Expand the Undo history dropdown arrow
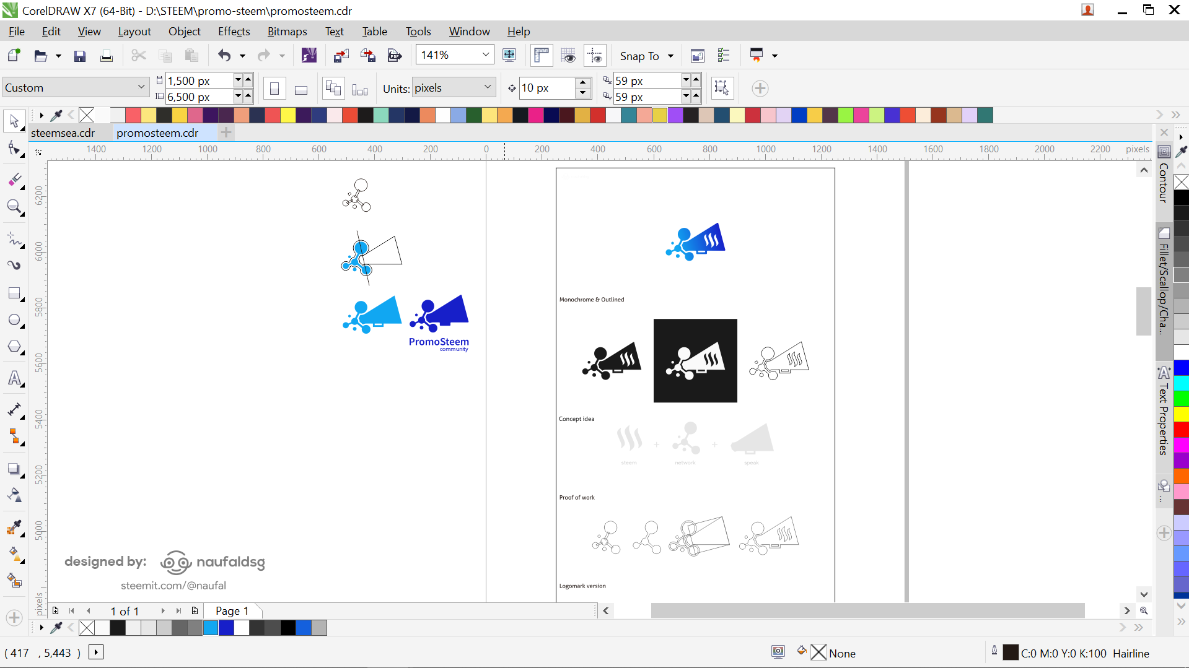 [242, 56]
